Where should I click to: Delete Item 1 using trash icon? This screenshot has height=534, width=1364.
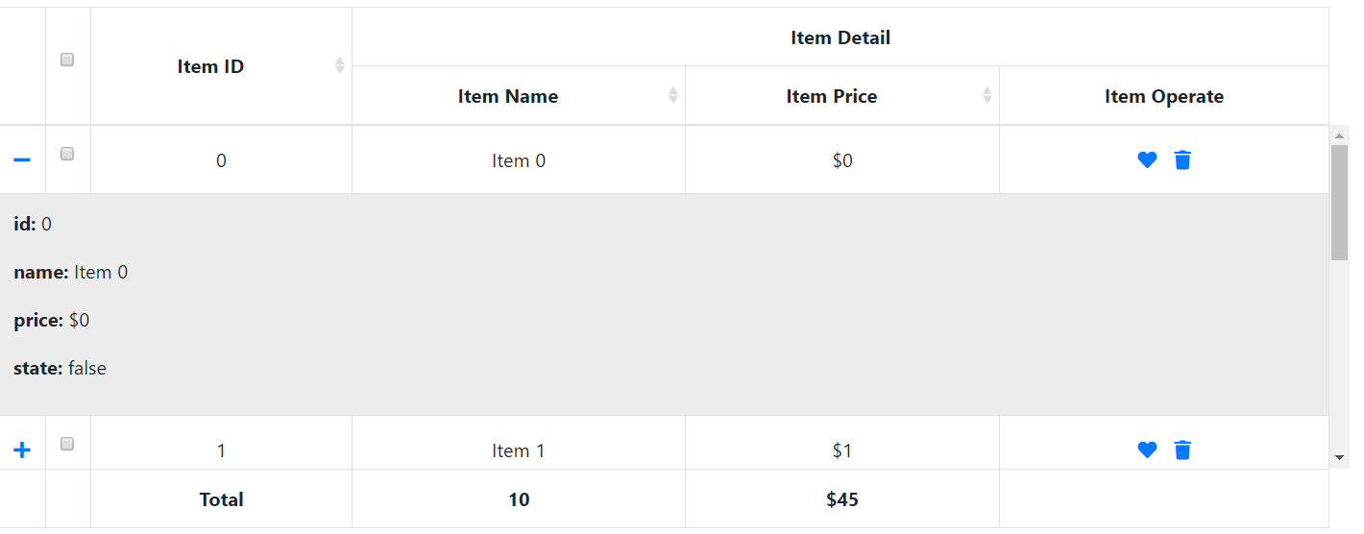point(1182,449)
